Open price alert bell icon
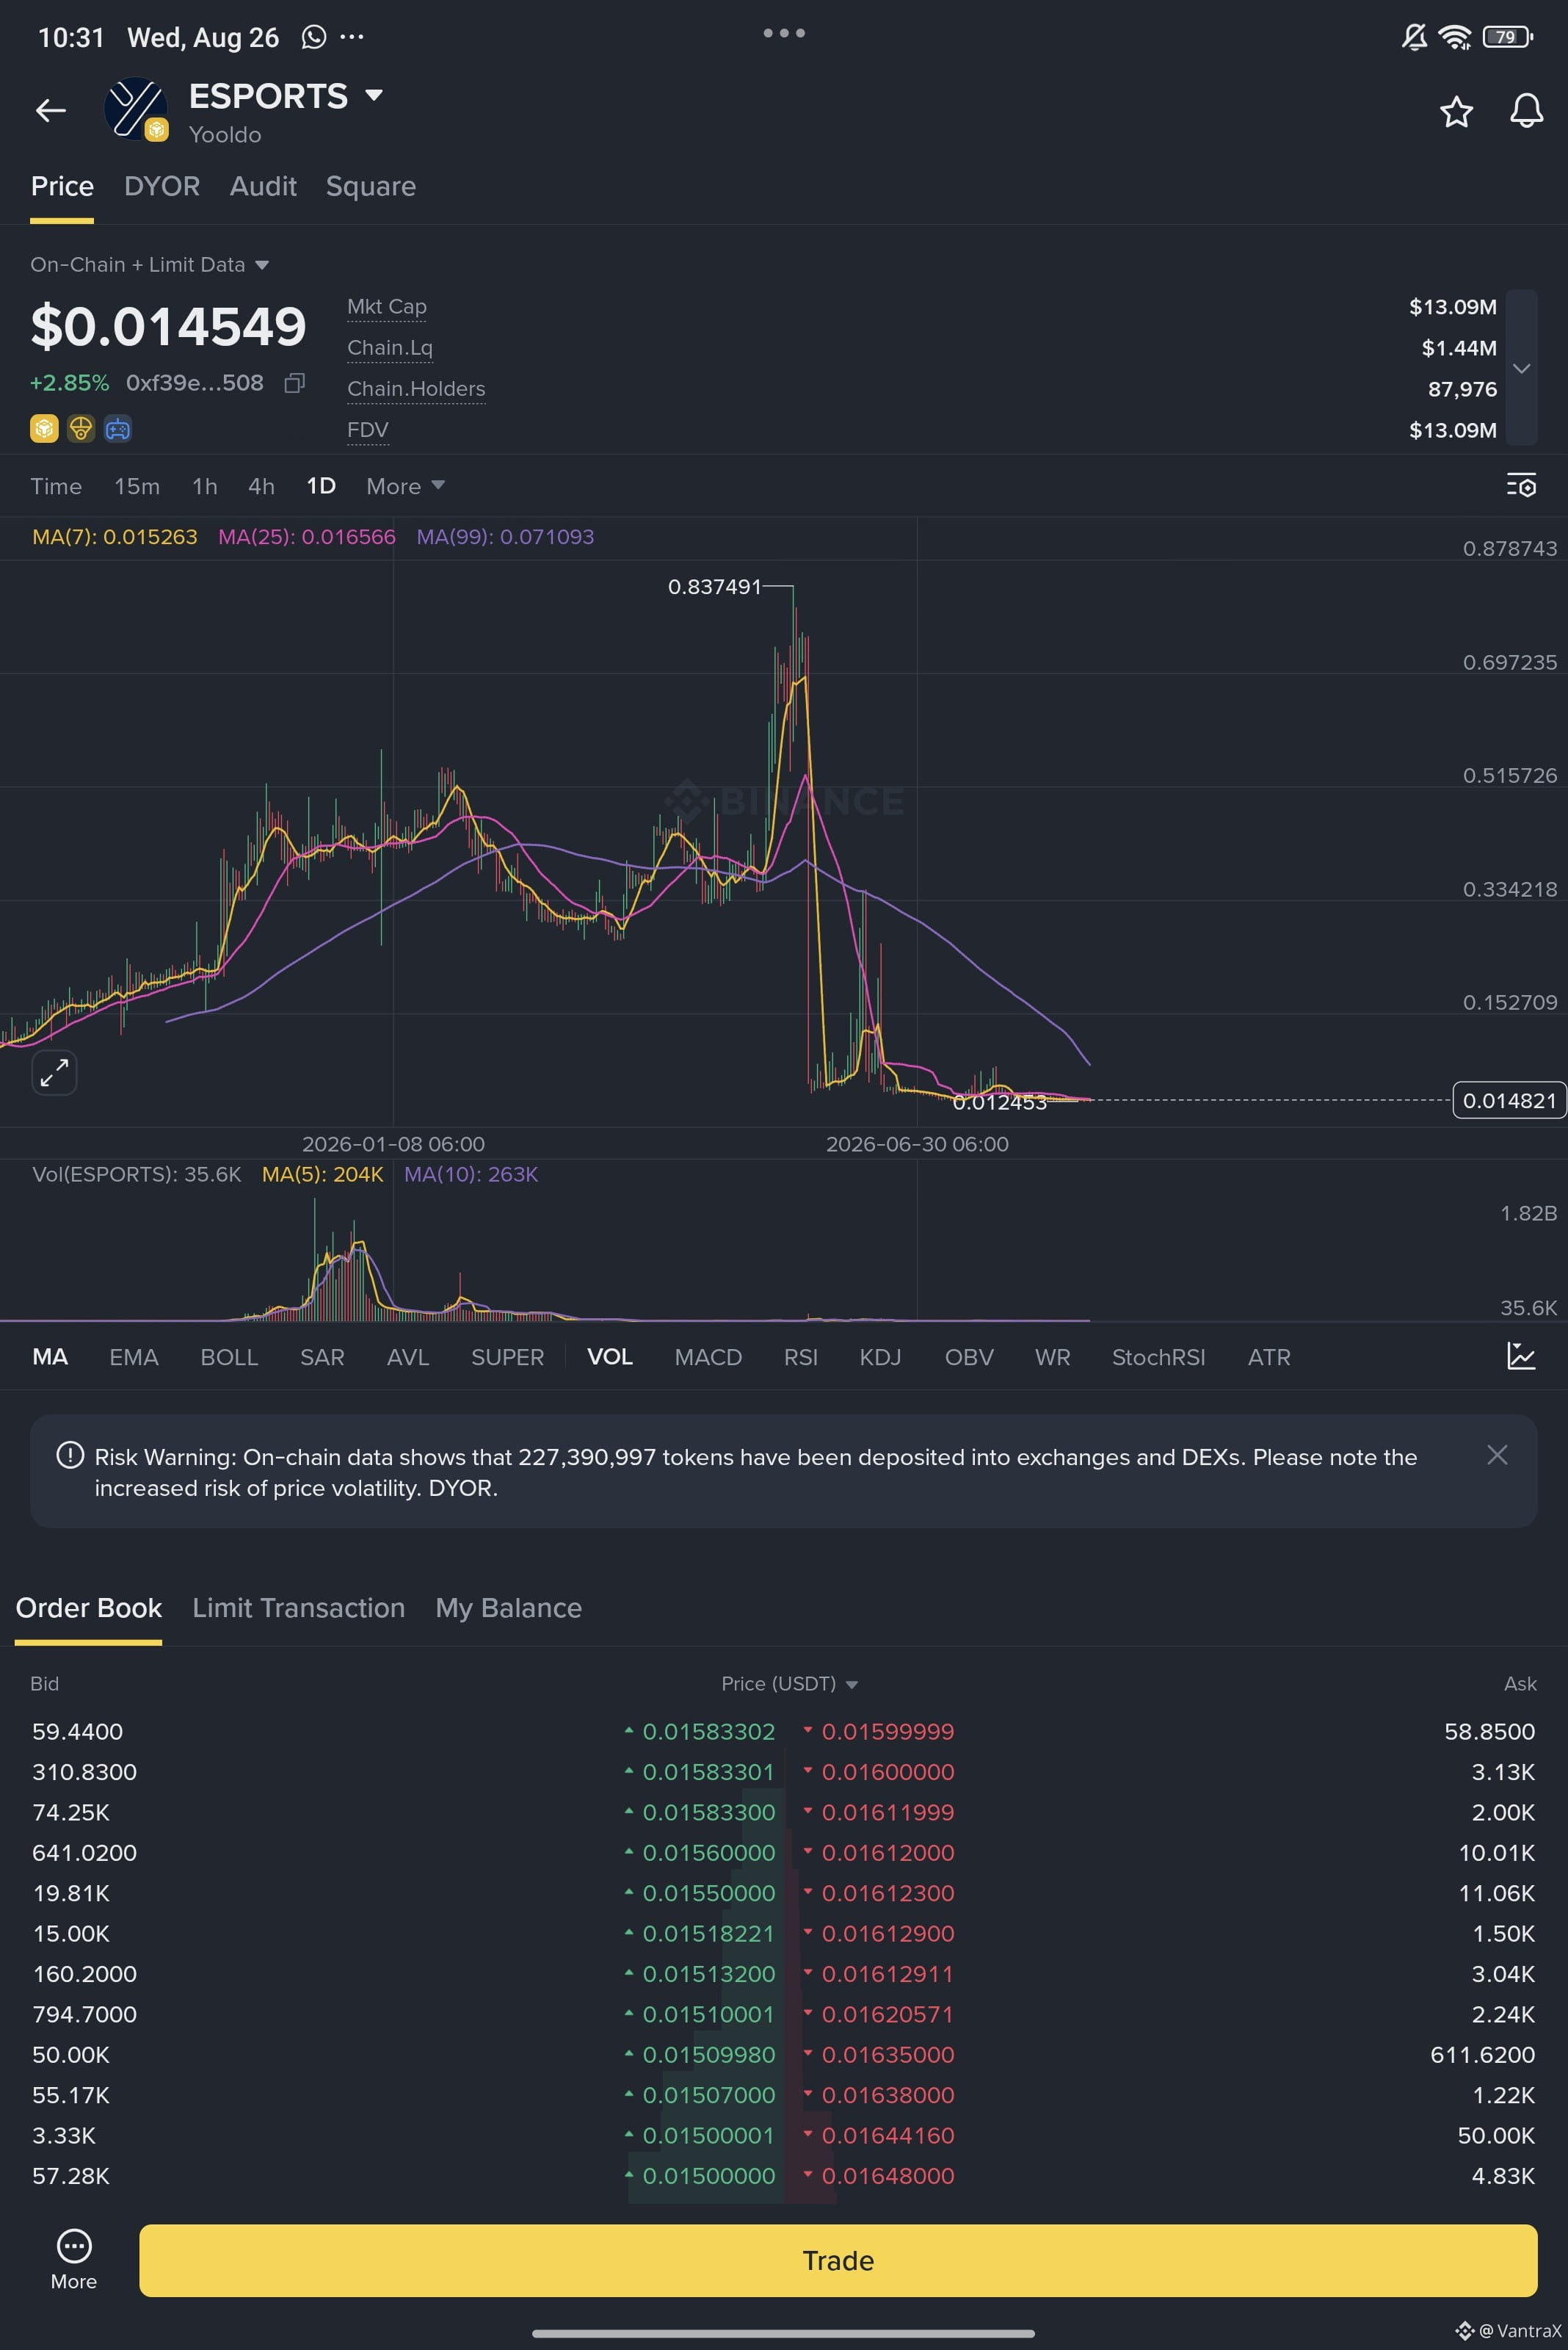This screenshot has height=2350, width=1568. pos(1526,111)
